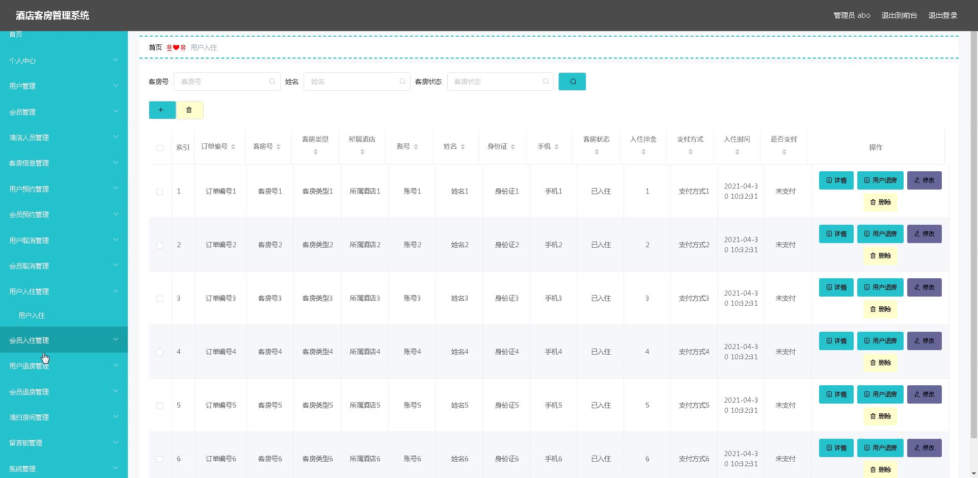Click the search magnifier button
978x478 pixels.
[572, 82]
